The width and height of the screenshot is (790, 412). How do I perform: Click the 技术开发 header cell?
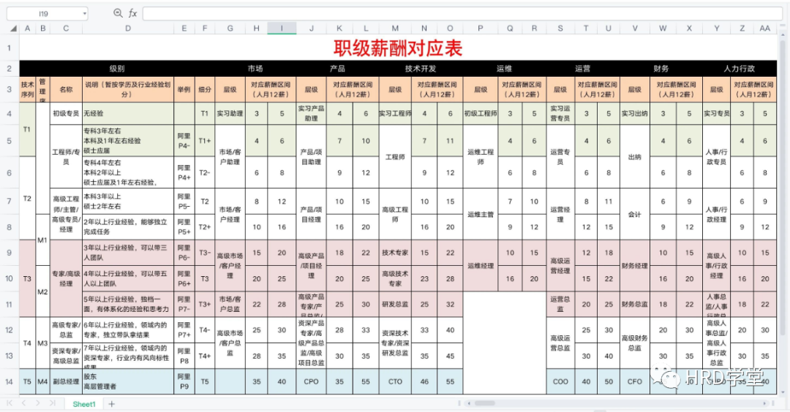[x=421, y=69]
